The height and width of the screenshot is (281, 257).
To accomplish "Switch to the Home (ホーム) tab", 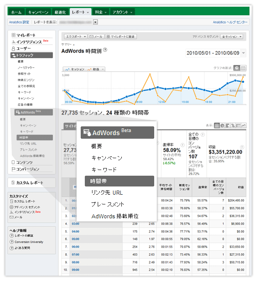I will pyautogui.click(x=16, y=12).
